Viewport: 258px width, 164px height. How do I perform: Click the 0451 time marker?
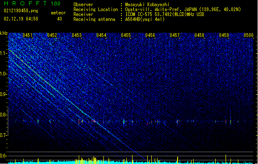point(27,35)
